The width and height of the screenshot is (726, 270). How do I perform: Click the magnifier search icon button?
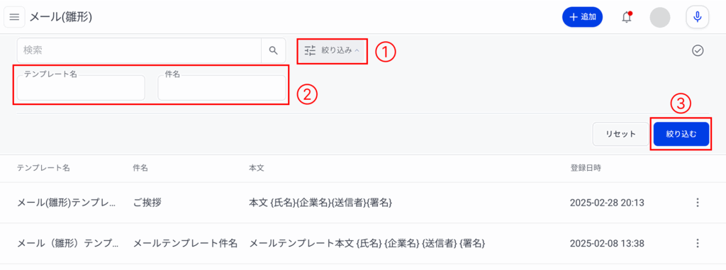273,50
